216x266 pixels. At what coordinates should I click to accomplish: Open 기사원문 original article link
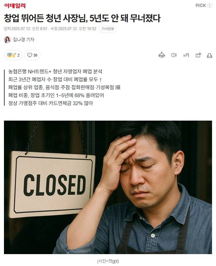(x=108, y=29)
